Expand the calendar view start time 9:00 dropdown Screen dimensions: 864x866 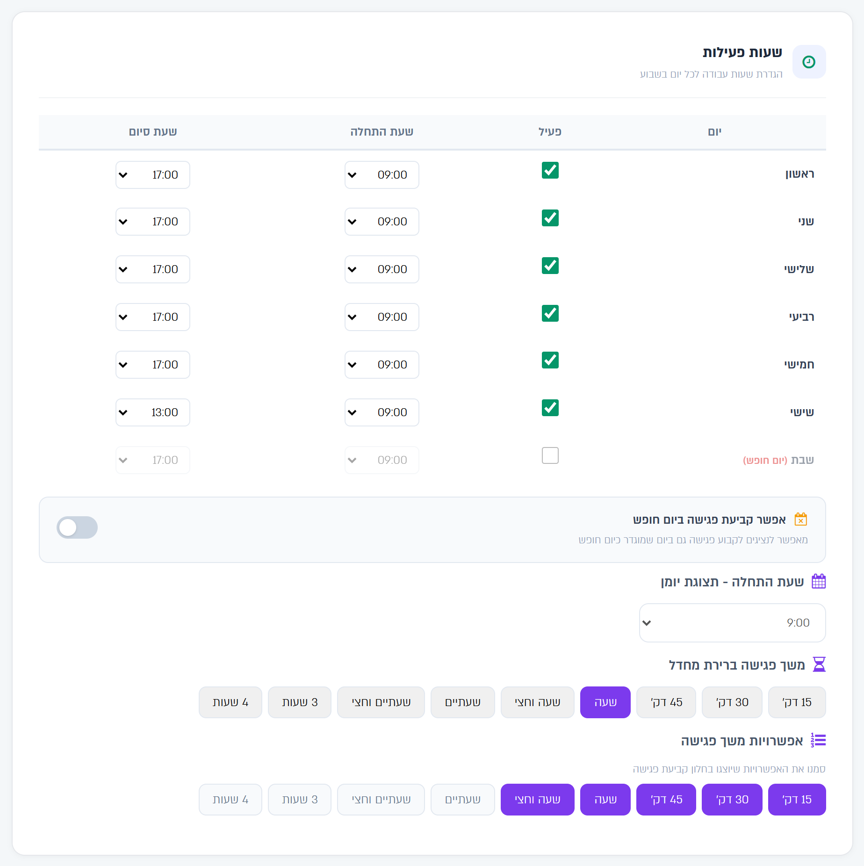click(733, 623)
